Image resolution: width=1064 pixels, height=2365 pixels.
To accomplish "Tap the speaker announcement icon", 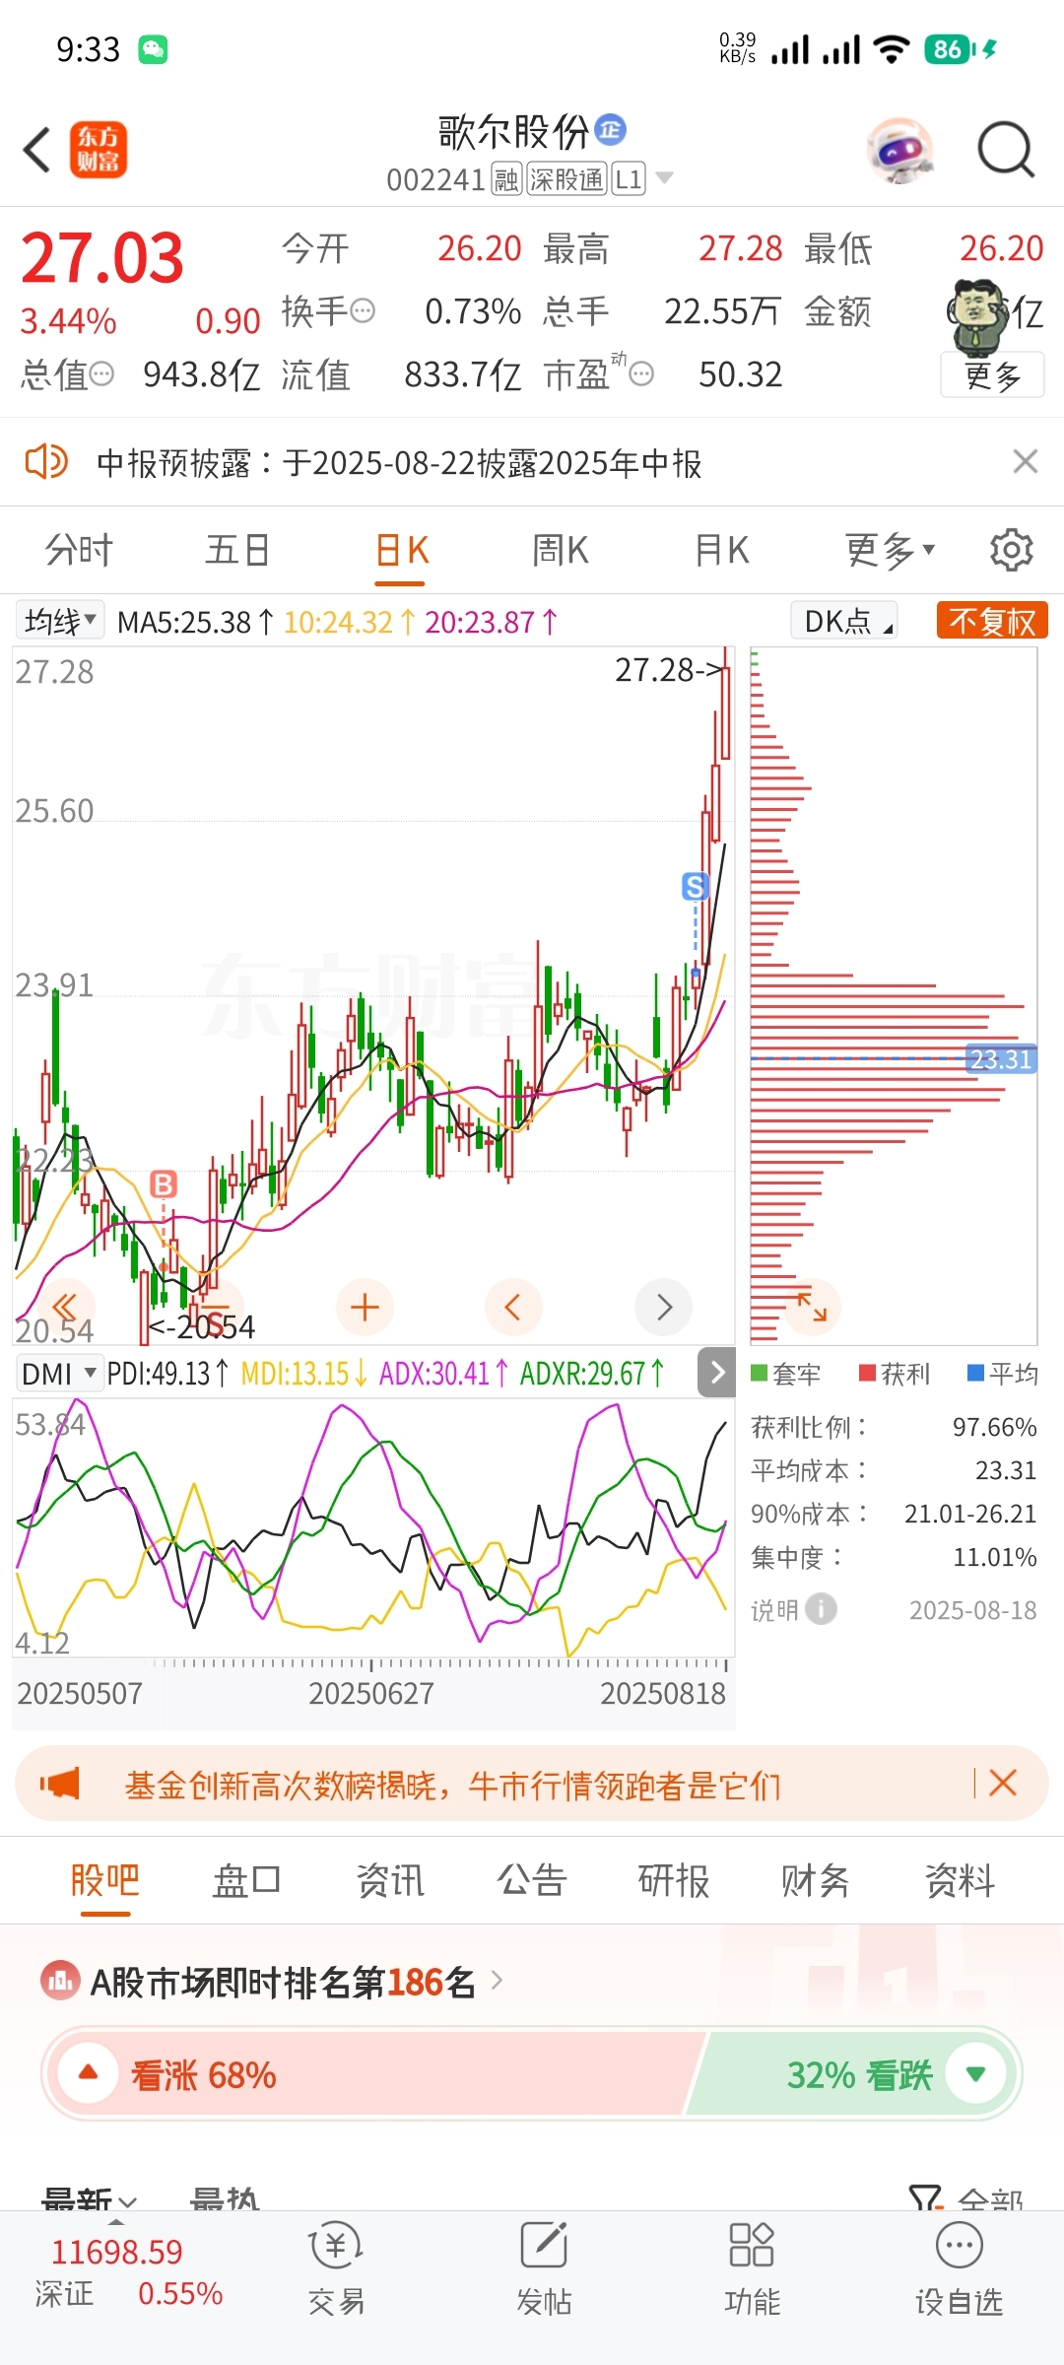I will 45,461.
